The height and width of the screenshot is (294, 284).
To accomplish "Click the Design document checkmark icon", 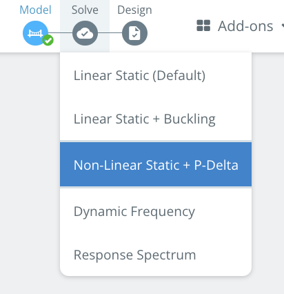I will [x=134, y=33].
